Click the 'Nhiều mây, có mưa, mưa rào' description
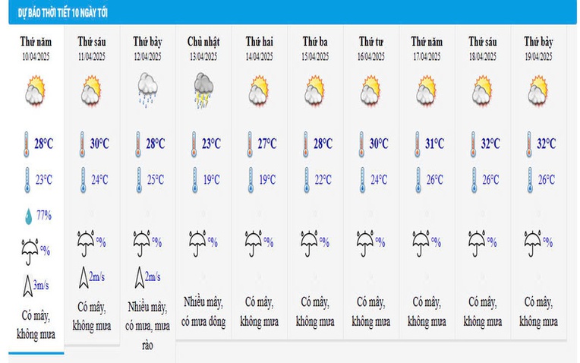Image resolution: width=580 pixels, height=363 pixels. coord(147,326)
